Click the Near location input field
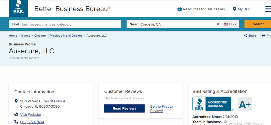The width and height of the screenshot is (271, 125). click(x=174, y=24)
